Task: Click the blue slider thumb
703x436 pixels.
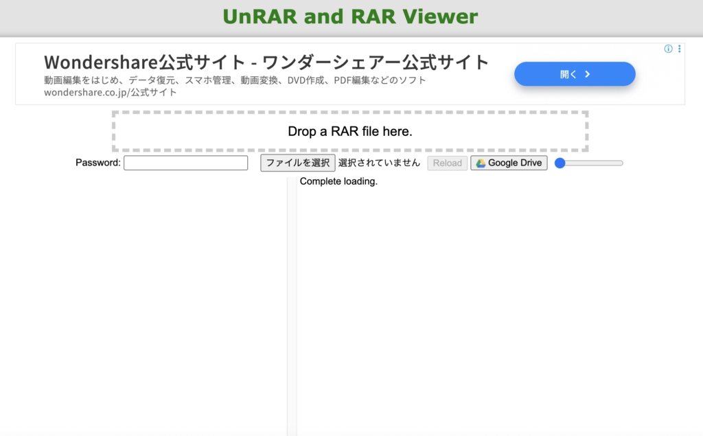Action: tap(560, 163)
